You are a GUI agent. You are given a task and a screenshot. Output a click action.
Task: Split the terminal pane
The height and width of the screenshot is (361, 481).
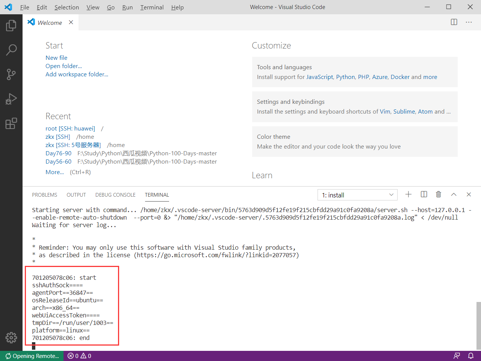(x=424, y=194)
